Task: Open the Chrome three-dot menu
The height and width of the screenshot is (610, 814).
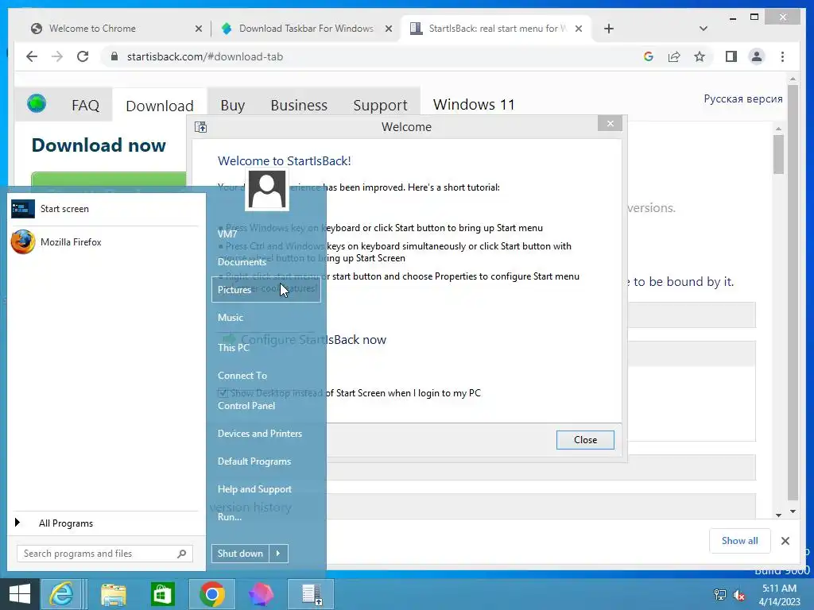Action: point(782,56)
